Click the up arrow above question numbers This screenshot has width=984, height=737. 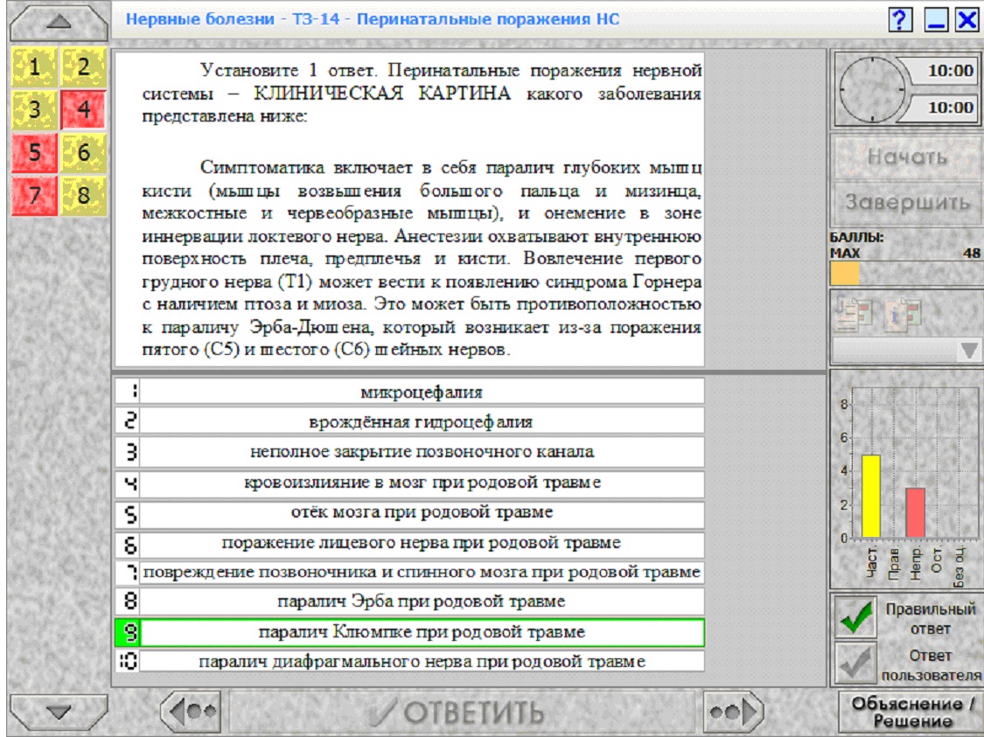(x=59, y=23)
